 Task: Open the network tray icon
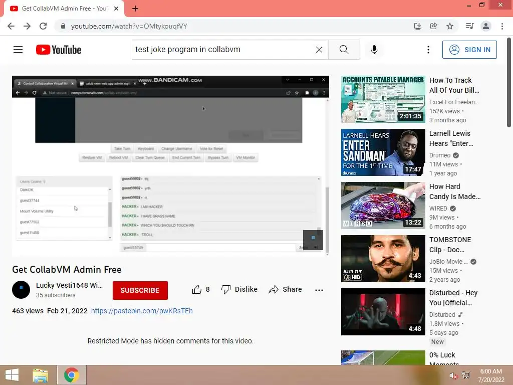tap(466, 375)
